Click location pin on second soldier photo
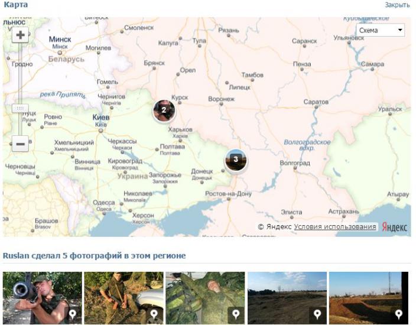This screenshot has height=325, width=416. 154,314
